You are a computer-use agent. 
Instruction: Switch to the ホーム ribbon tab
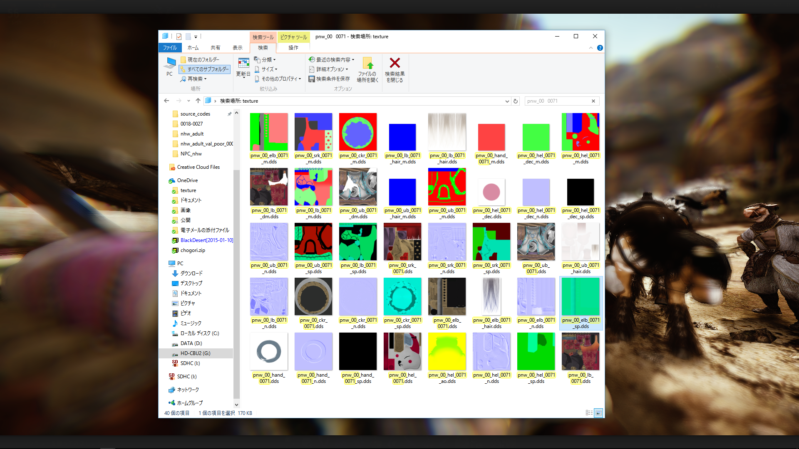193,48
